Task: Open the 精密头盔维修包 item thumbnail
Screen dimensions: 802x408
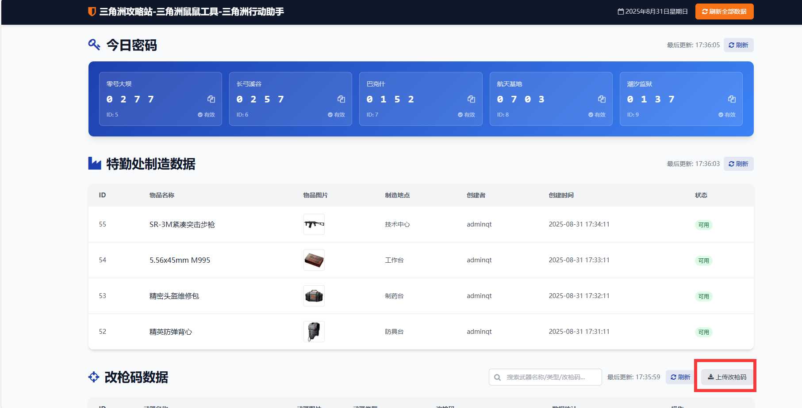Action: [314, 296]
